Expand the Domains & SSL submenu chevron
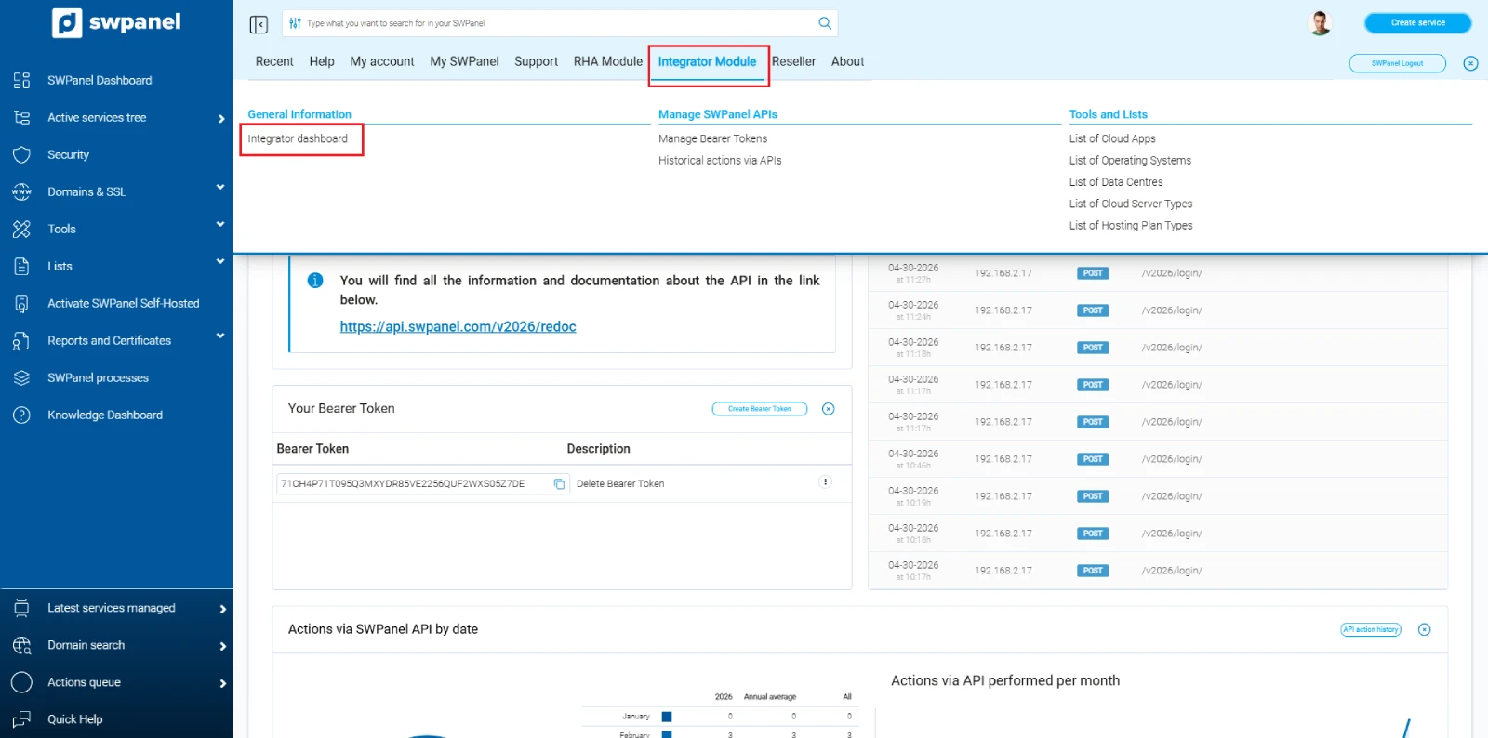This screenshot has height=738, width=1488. pyautogui.click(x=220, y=187)
